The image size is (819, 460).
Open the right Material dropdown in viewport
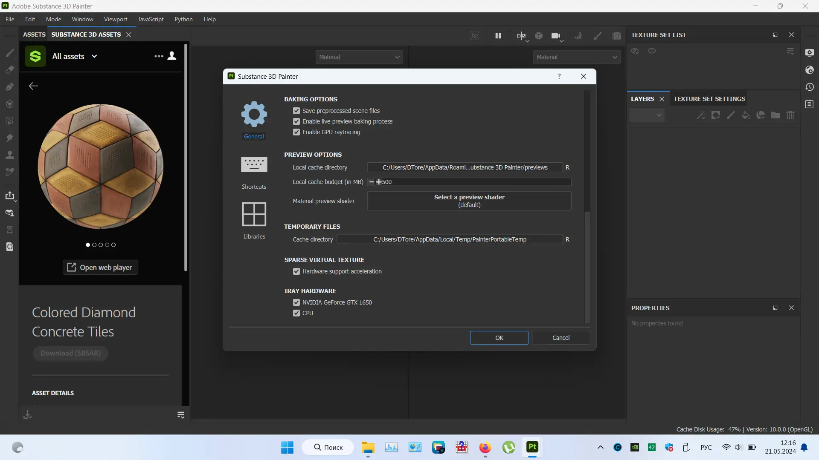pyautogui.click(x=576, y=57)
